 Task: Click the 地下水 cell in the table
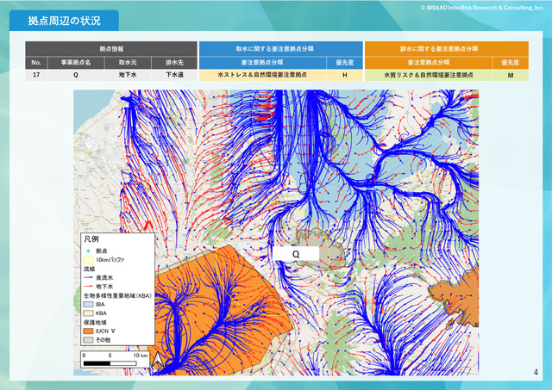click(128, 75)
